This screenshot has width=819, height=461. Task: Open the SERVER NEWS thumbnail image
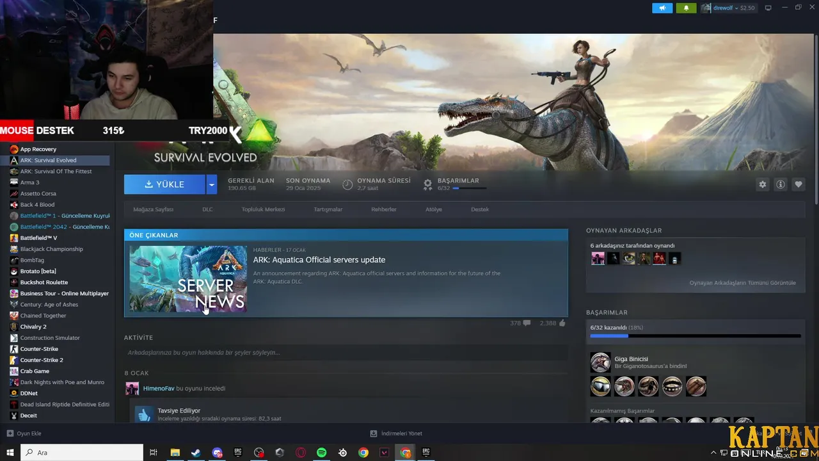click(188, 279)
